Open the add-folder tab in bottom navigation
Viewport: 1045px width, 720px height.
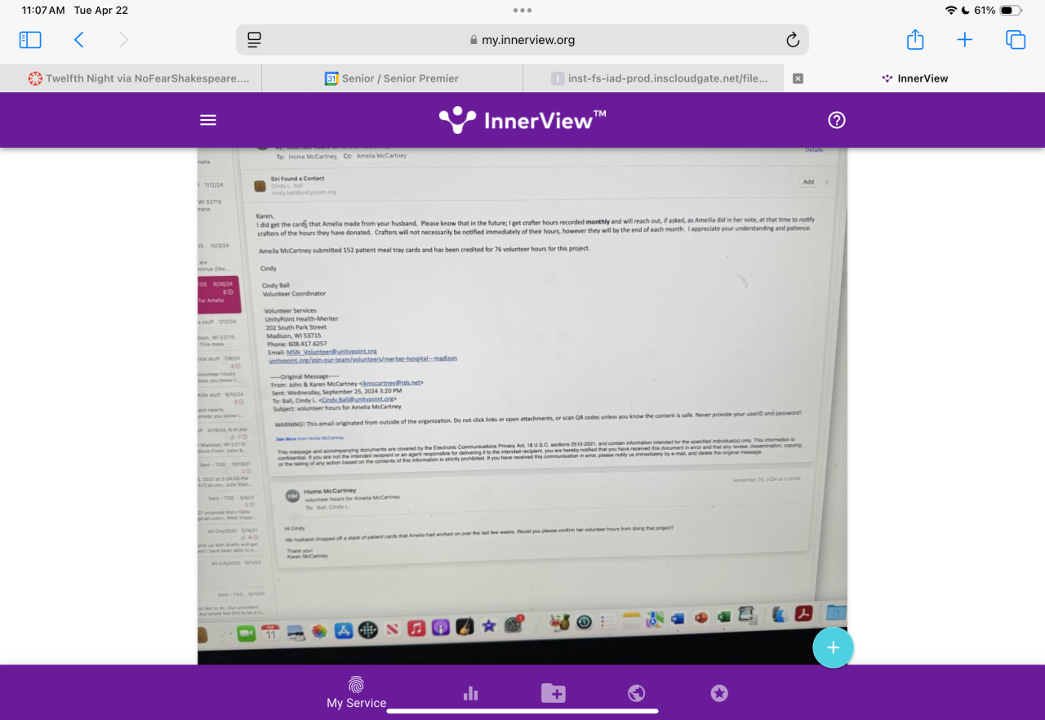(x=554, y=693)
